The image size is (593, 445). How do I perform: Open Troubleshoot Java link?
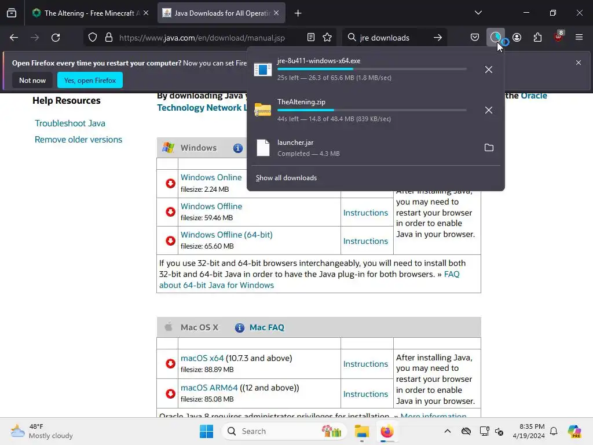[70, 123]
